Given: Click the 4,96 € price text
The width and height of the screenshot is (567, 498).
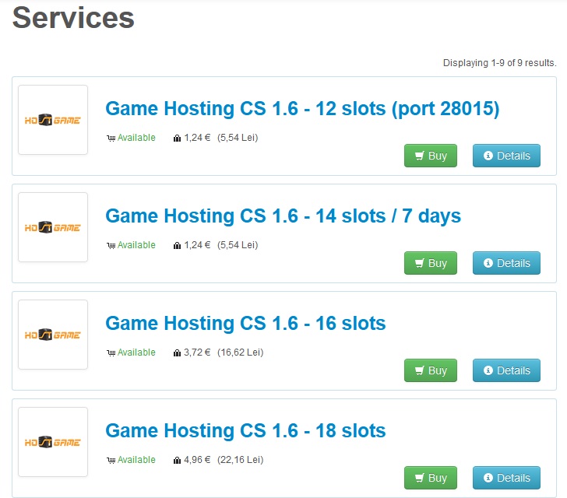Looking at the screenshot, I should 197,460.
